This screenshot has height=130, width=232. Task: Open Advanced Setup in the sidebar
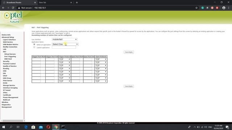pyautogui.click(x=8, y=37)
